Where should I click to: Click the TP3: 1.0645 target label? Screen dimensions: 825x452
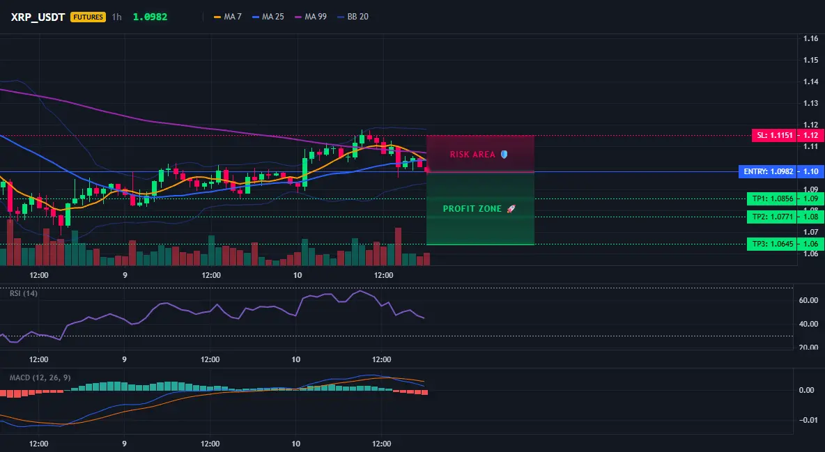pos(772,244)
